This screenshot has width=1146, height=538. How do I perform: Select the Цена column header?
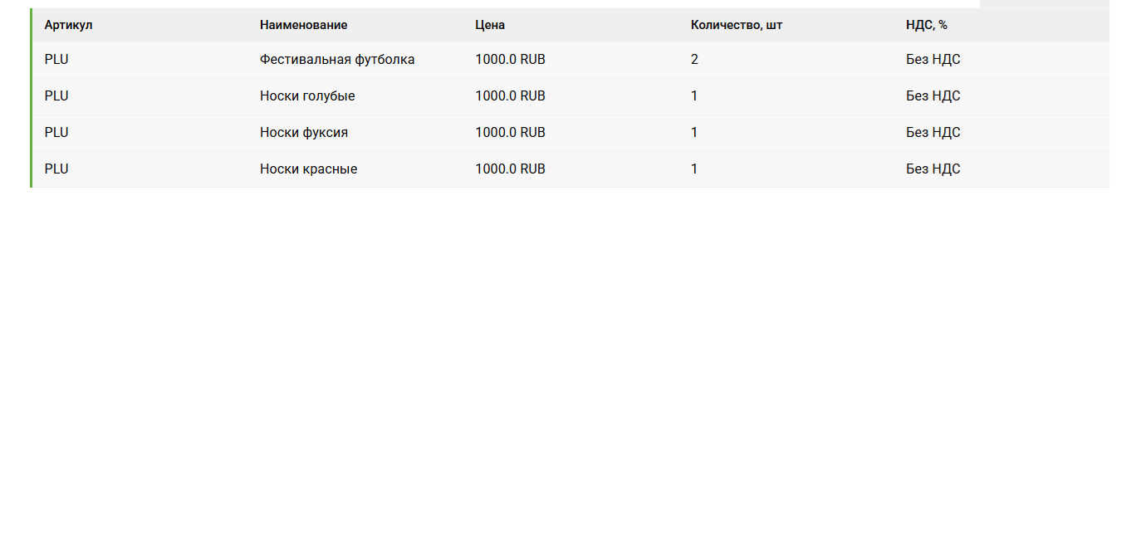coord(490,25)
